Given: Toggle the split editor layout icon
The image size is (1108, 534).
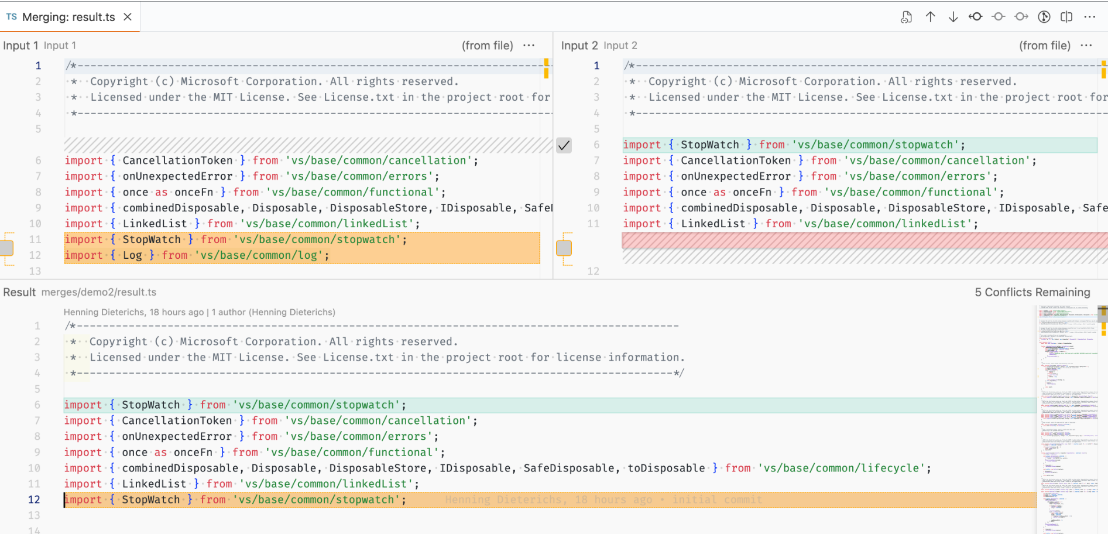Looking at the screenshot, I should [x=1066, y=16].
